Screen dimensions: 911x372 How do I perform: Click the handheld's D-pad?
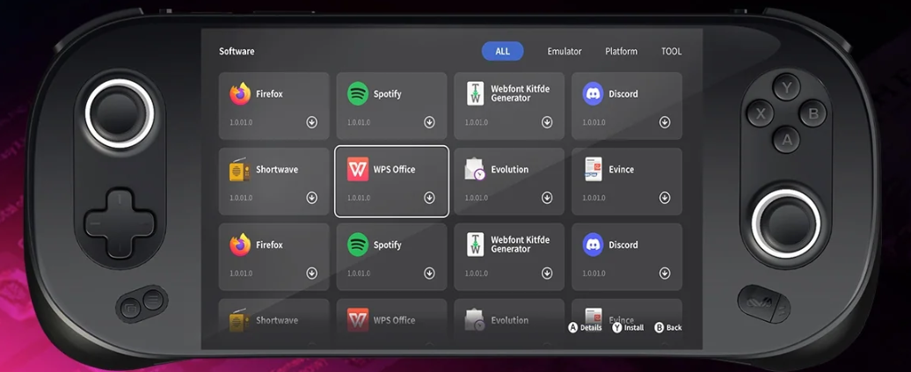click(x=120, y=222)
